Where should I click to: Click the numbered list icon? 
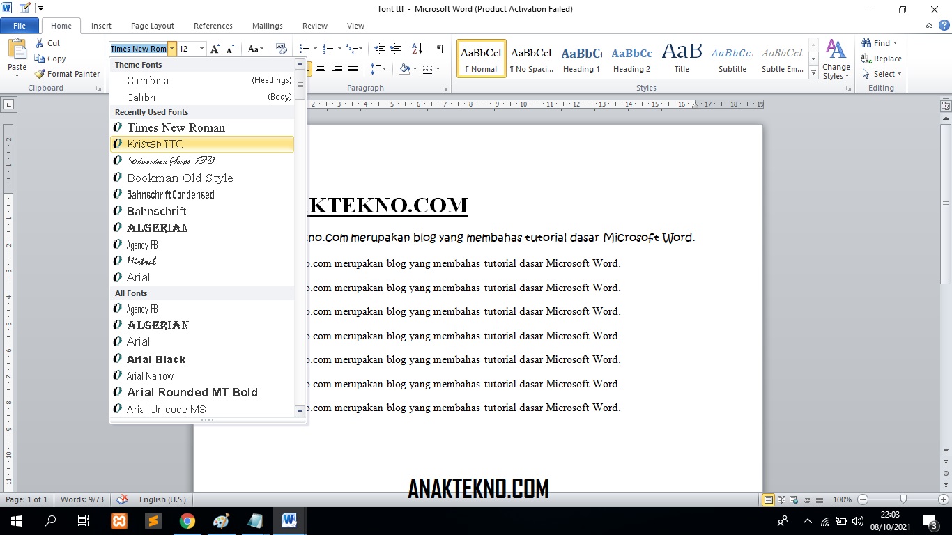tap(329, 49)
